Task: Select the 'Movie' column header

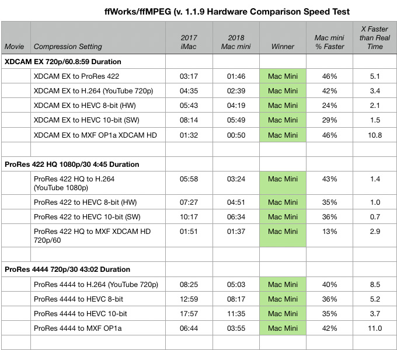Action: [x=16, y=37]
